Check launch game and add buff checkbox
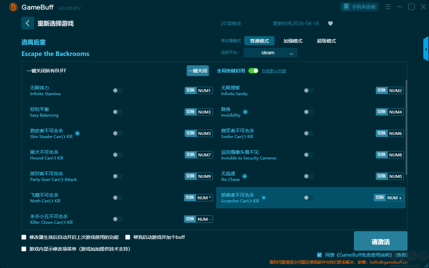This screenshot has width=429, height=268. coord(128,237)
